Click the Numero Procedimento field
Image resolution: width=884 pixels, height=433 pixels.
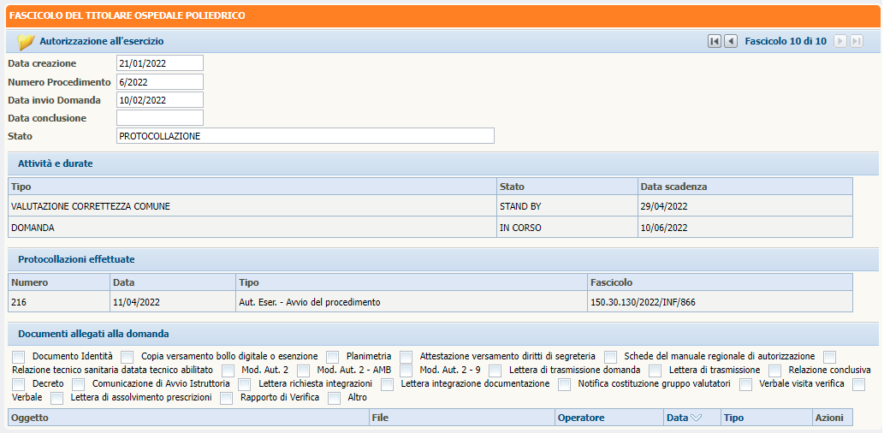point(159,82)
